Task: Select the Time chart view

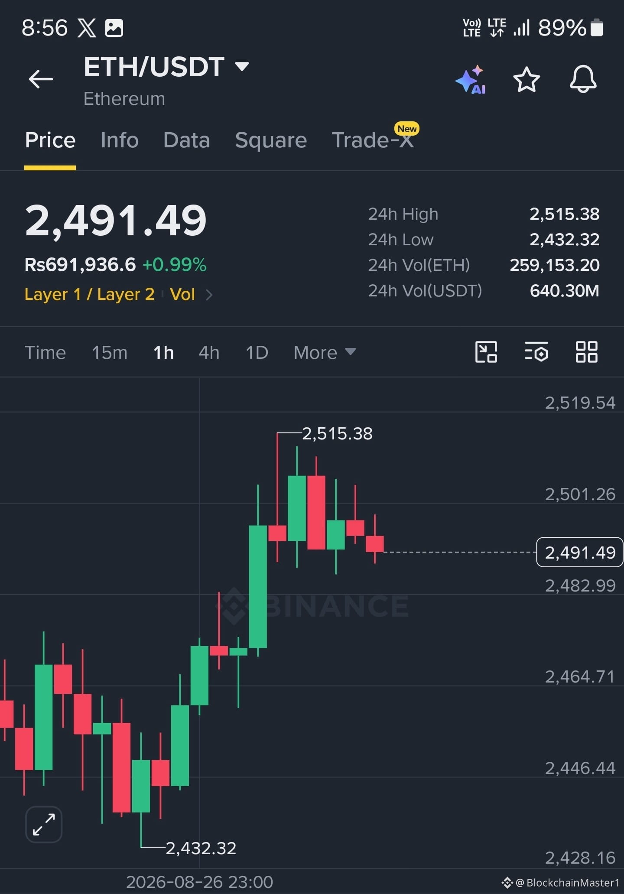Action: click(45, 352)
